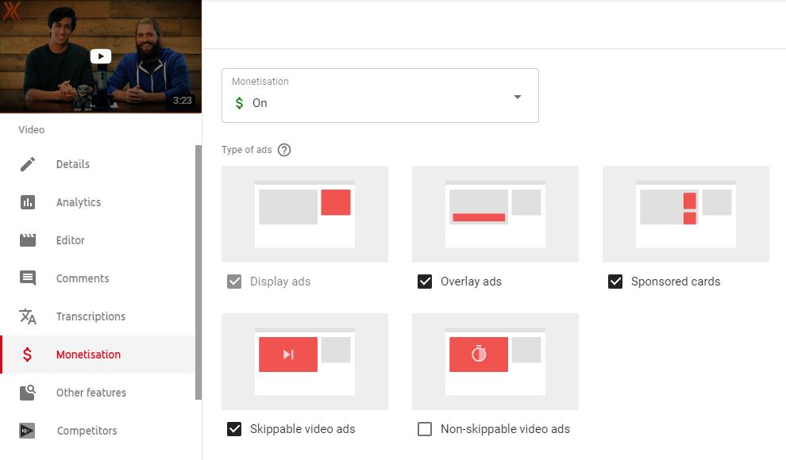Click the sidebar vertical scrollbar
Viewport: 786px width, 460px height.
click(x=198, y=272)
